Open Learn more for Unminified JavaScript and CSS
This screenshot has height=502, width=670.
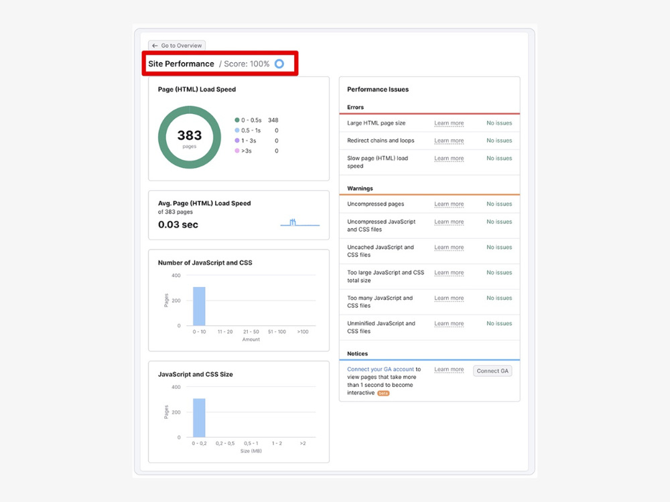pyautogui.click(x=449, y=323)
